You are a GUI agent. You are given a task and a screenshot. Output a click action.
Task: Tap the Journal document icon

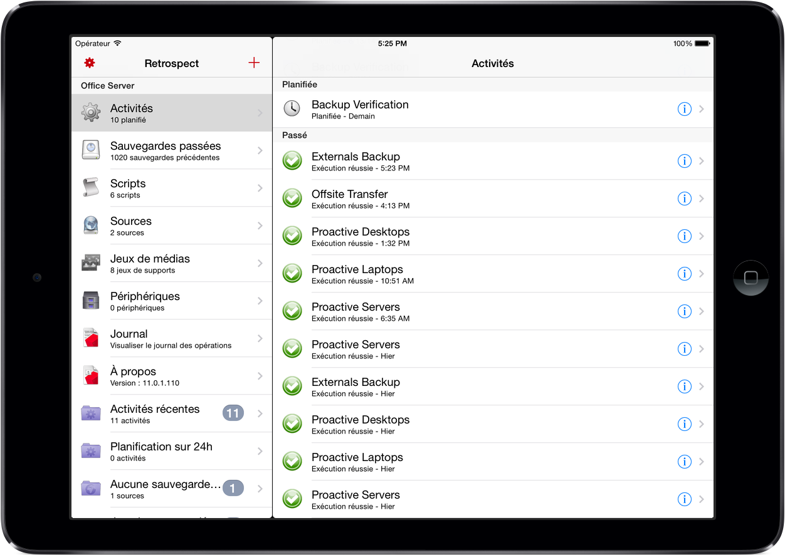(x=91, y=338)
